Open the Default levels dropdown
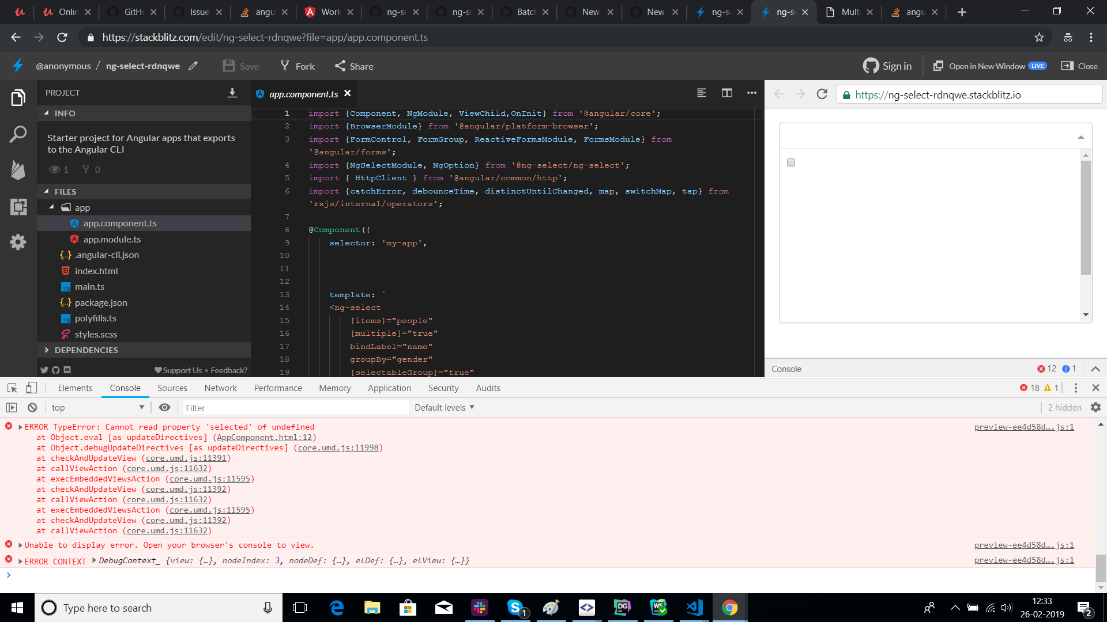Screen dimensions: 1107x622 click(x=443, y=407)
